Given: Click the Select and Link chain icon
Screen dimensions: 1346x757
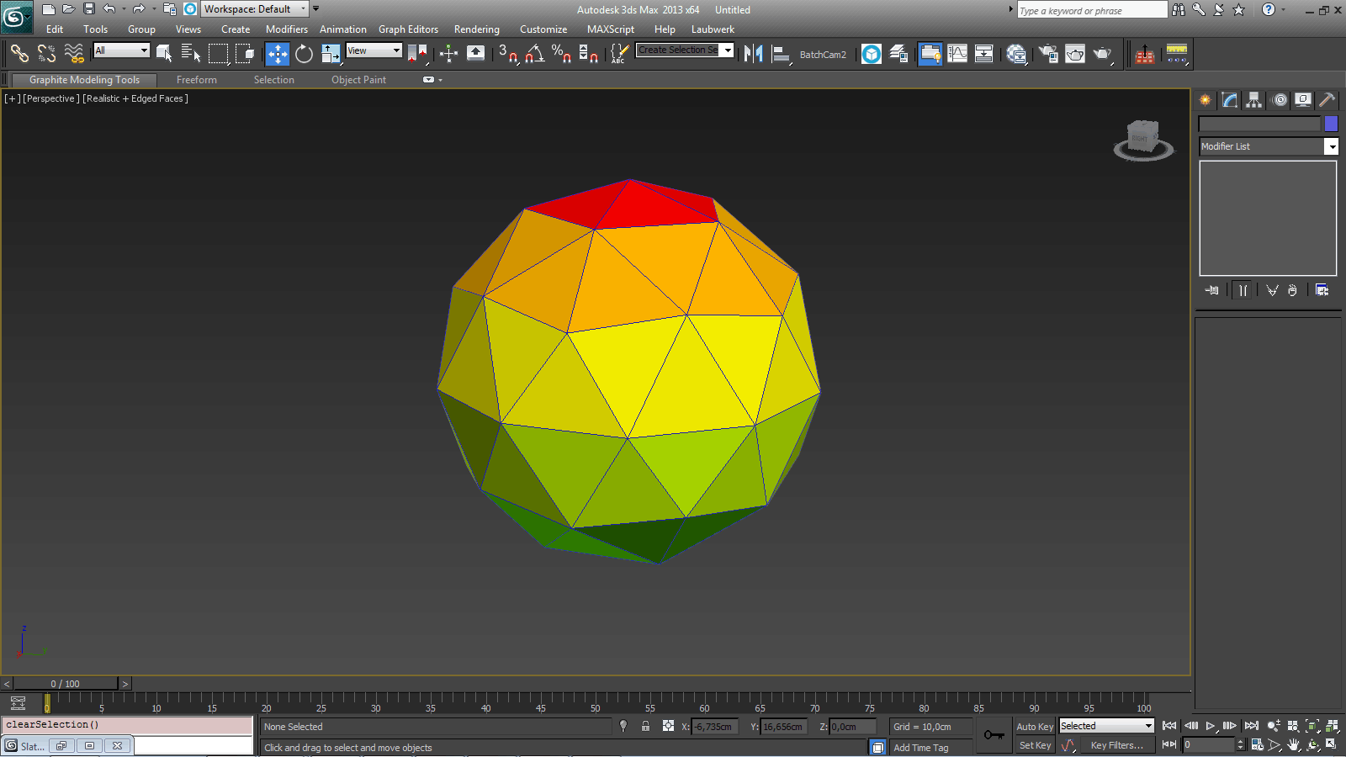Looking at the screenshot, I should coord(19,55).
